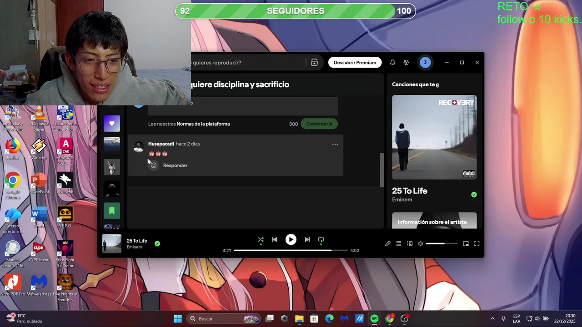Open the lyrics microphone icon

click(x=388, y=244)
